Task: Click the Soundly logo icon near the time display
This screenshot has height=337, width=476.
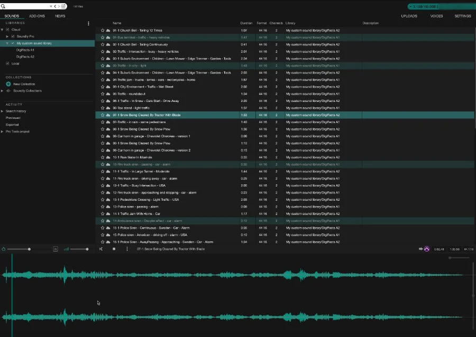Action: [426, 249]
